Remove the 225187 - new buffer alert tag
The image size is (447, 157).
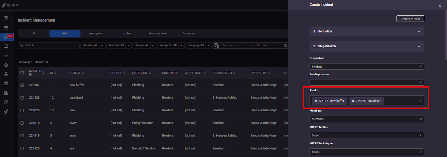coord(316,101)
